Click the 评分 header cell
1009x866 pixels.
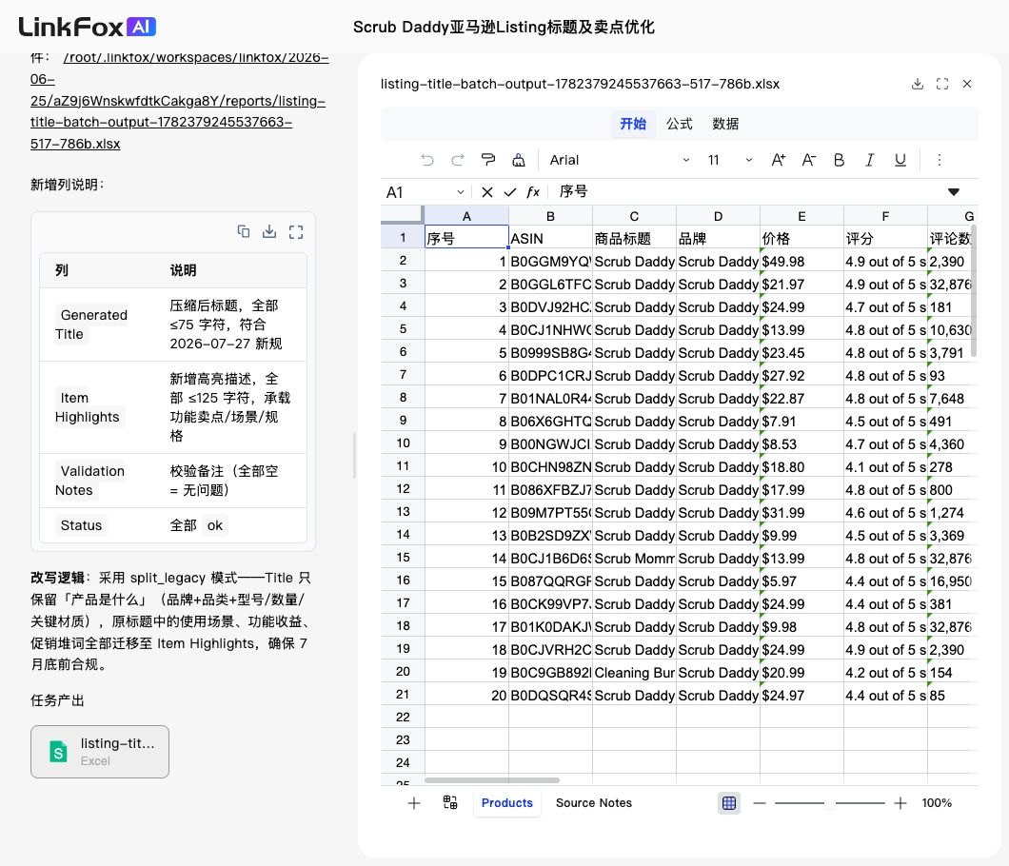885,238
